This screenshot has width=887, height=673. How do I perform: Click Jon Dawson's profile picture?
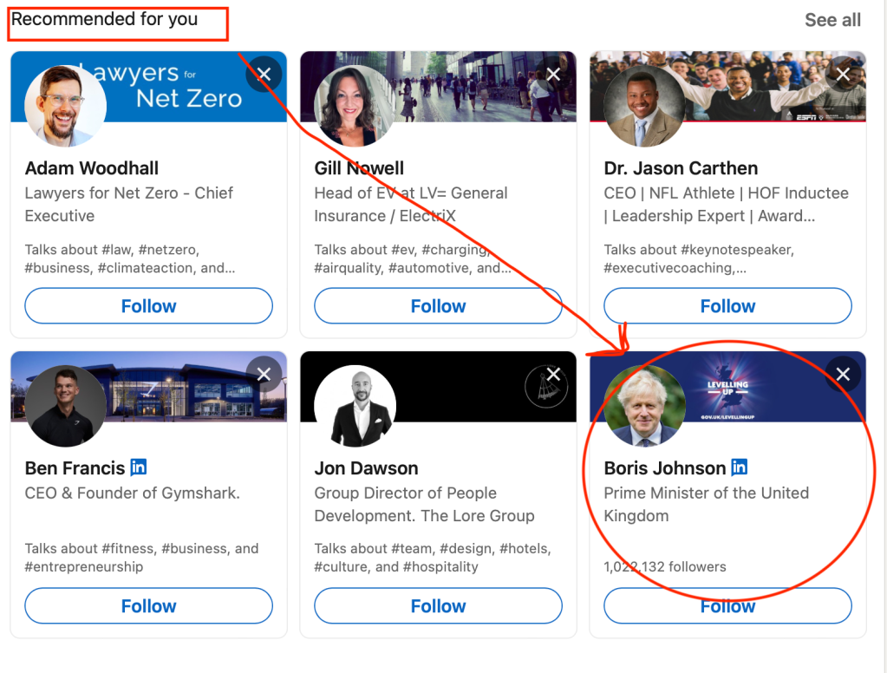point(355,406)
